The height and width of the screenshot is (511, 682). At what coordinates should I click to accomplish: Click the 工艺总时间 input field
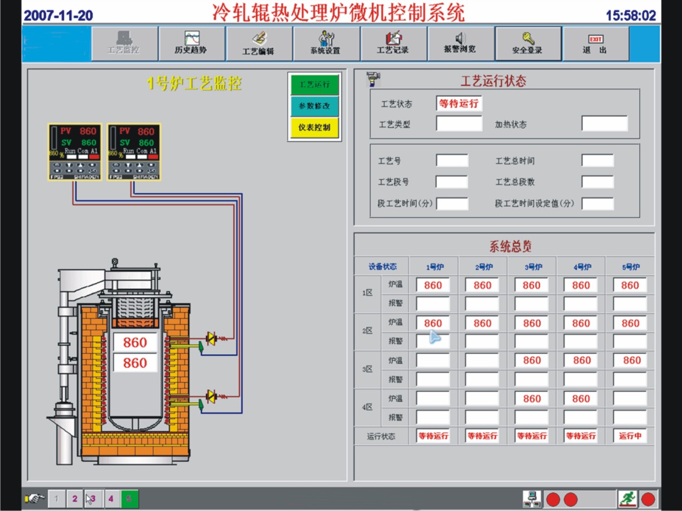point(598,161)
